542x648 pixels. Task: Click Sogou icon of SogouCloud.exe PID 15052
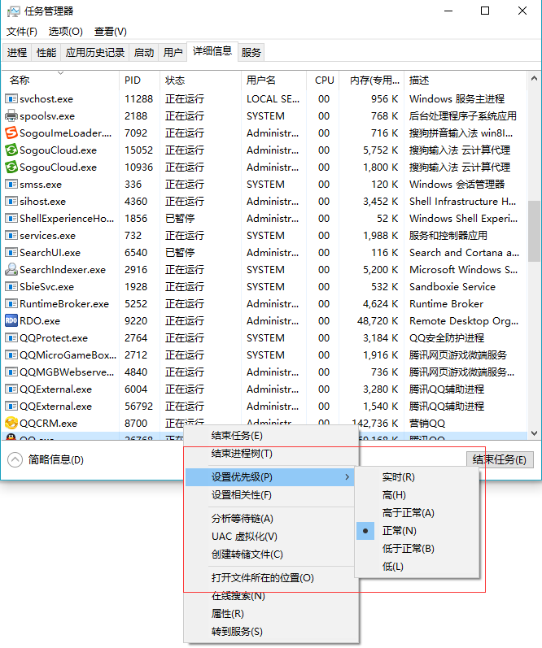(x=11, y=150)
